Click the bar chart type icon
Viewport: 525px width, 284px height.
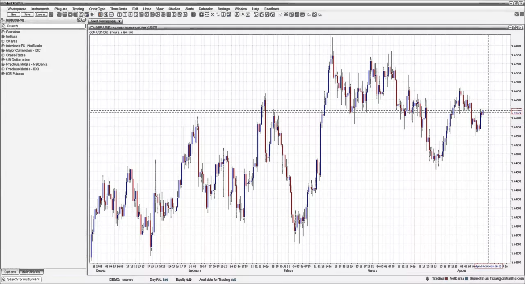(x=106, y=15)
